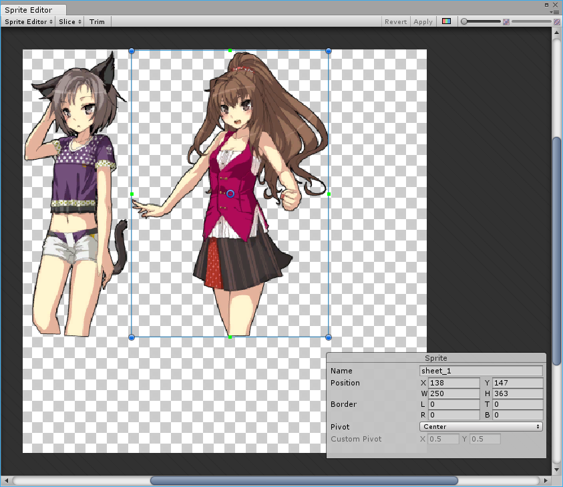Maximize the Sprite Editor window

click(546, 5)
